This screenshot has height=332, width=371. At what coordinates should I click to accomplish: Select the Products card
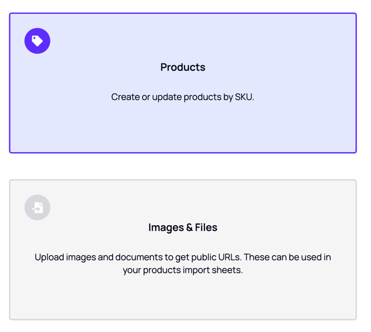pyautogui.click(x=183, y=83)
